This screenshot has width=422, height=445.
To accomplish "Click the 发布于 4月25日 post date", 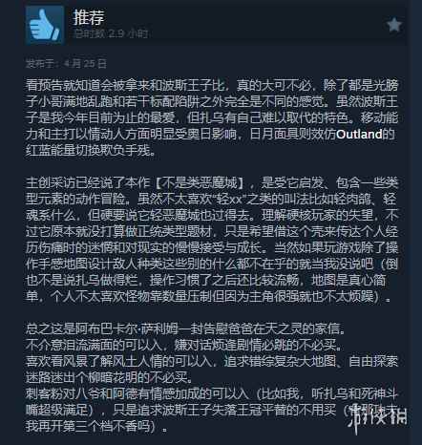I will [66, 63].
